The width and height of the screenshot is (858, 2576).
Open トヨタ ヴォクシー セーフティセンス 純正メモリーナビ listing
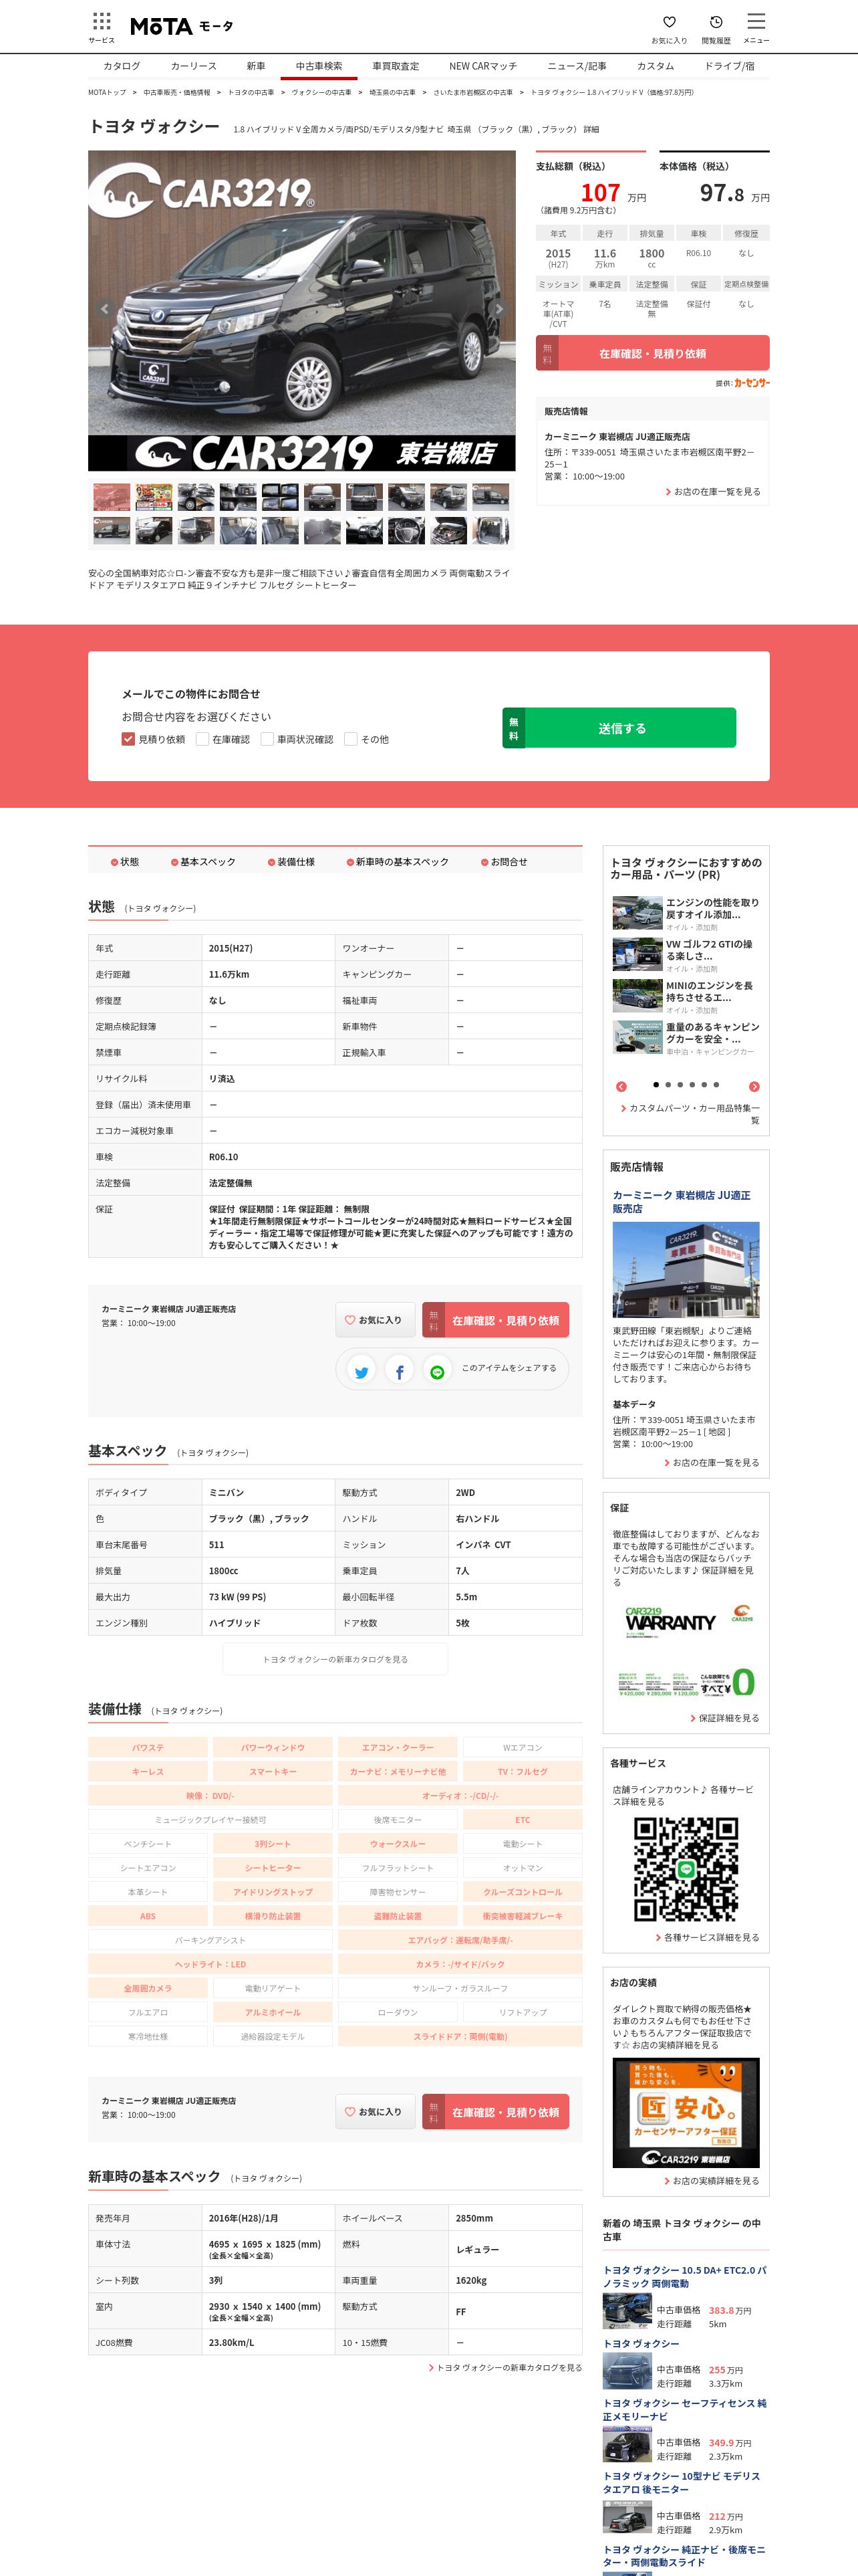[685, 2409]
